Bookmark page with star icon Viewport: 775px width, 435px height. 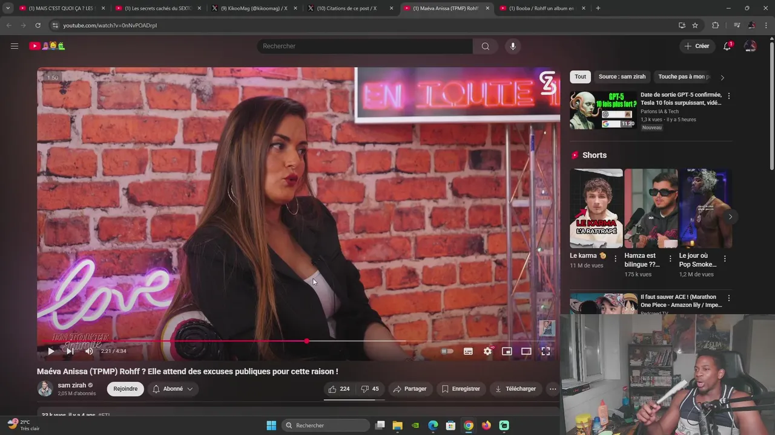coord(695,25)
